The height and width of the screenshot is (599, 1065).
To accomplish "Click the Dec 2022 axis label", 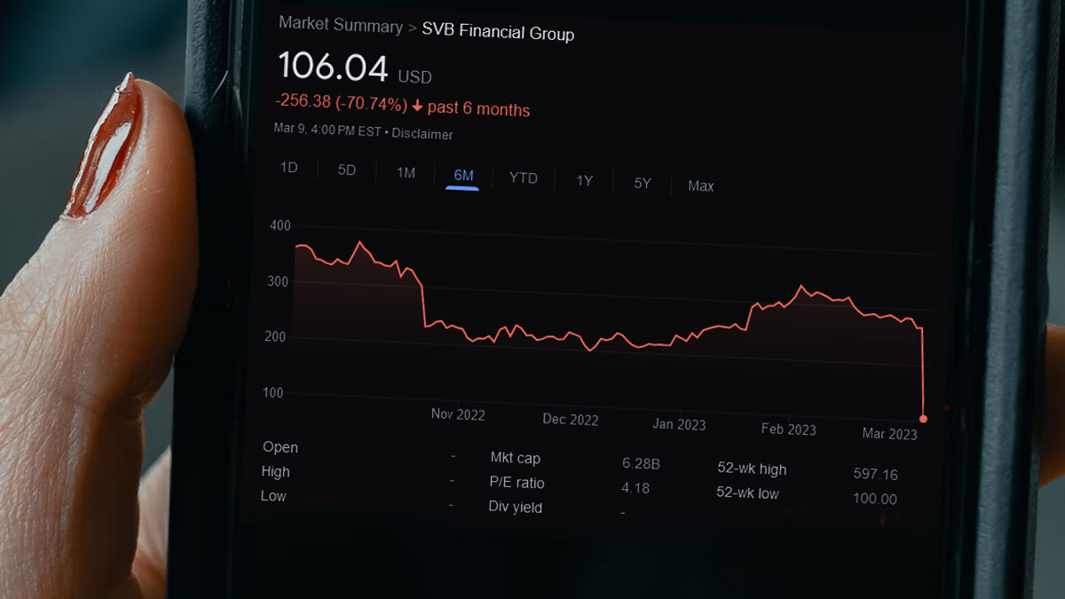I will click(x=571, y=420).
